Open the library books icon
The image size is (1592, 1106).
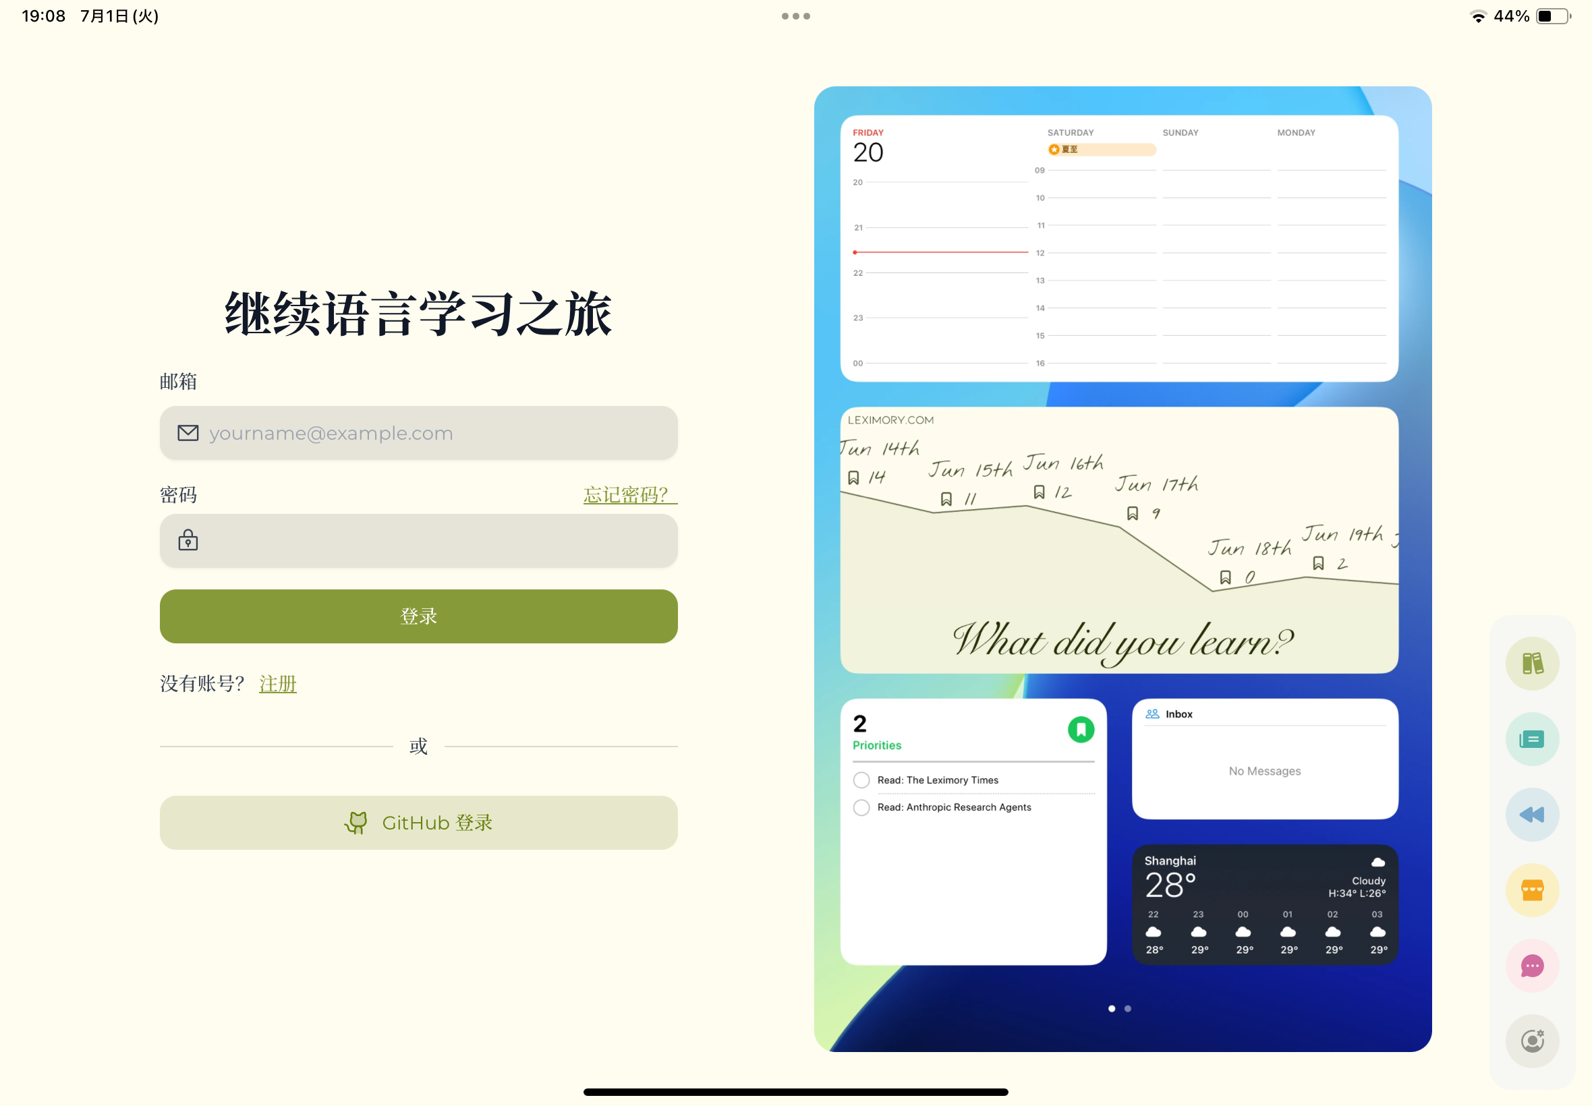[x=1532, y=663]
